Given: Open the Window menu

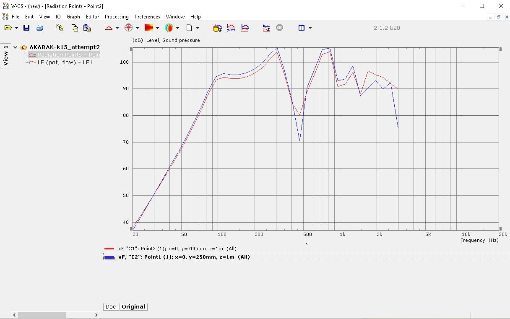Looking at the screenshot, I should click(175, 17).
